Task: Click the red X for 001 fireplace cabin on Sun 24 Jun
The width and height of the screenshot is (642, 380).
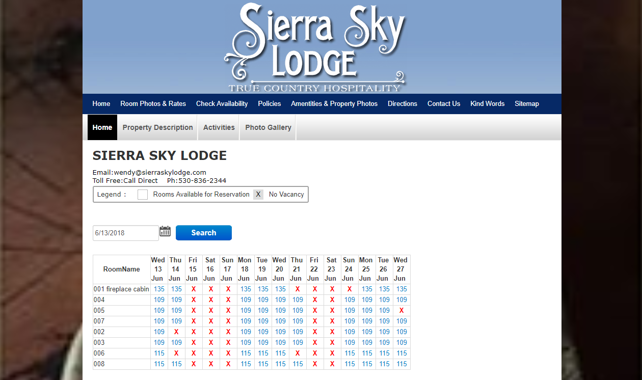Action: (350, 289)
